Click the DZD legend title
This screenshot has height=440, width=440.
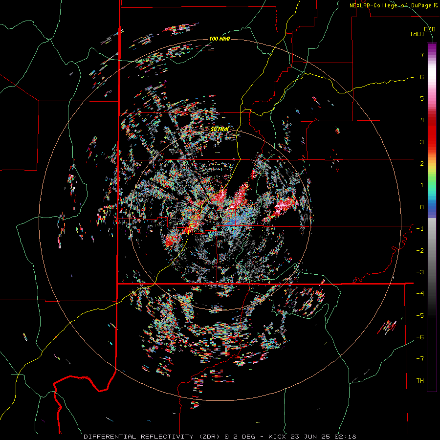430,29
